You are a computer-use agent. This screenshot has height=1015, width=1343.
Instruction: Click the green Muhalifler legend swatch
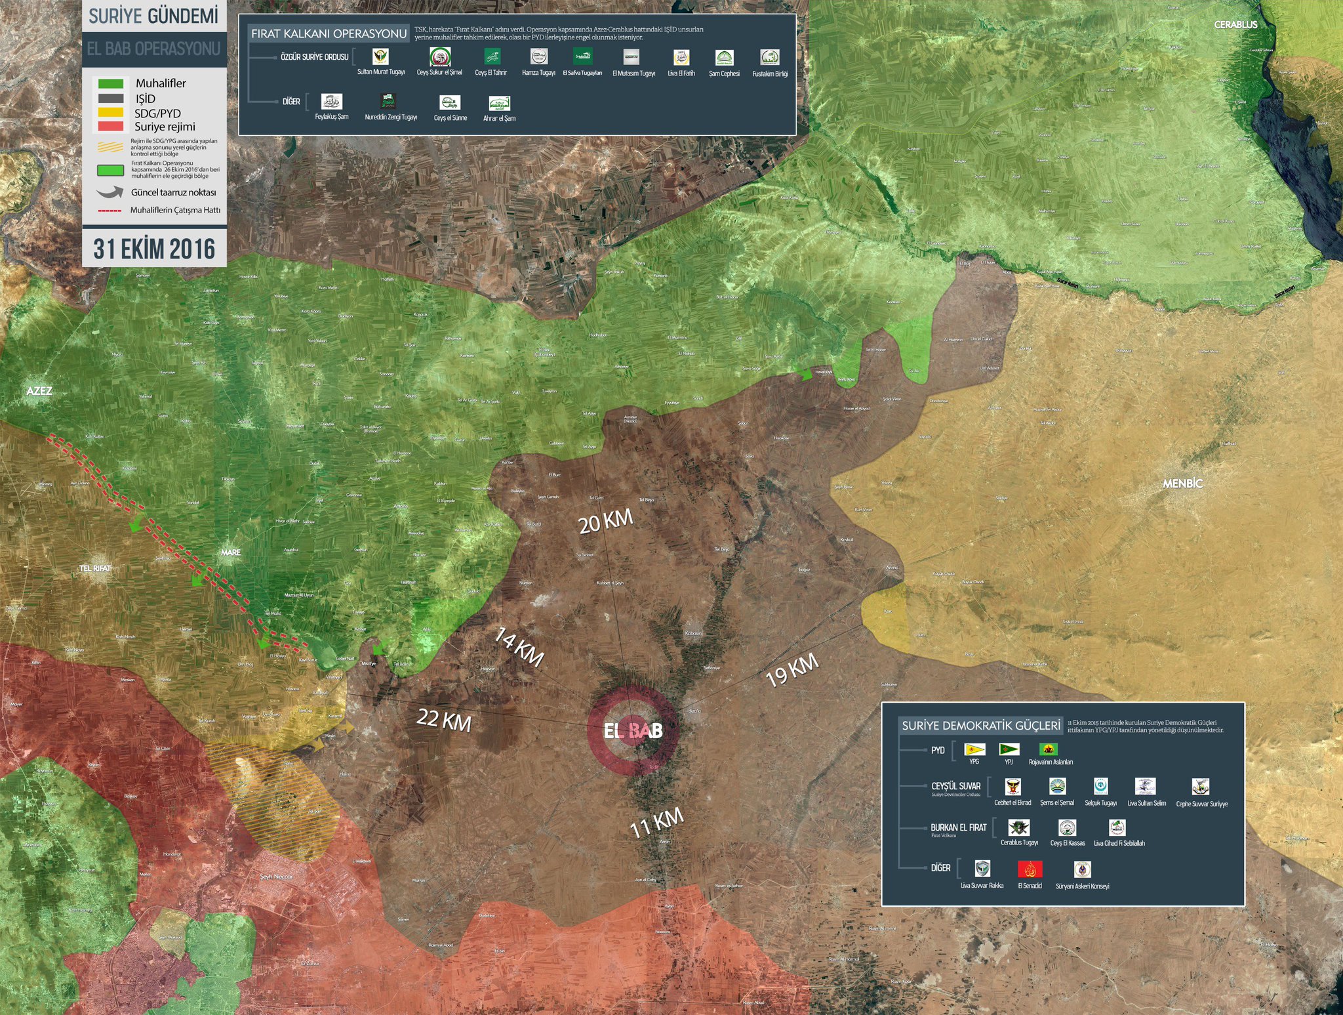[x=110, y=83]
